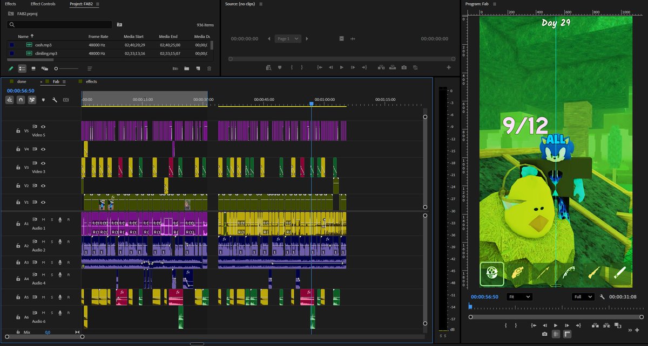Open Timeline Display Settings wrench
This screenshot has width=648, height=346.
[x=55, y=100]
